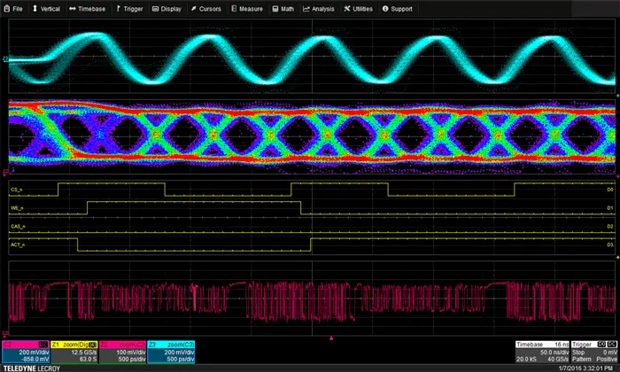This screenshot has height=372, width=620.
Task: Open the Timebase menu
Action: coord(88,9)
